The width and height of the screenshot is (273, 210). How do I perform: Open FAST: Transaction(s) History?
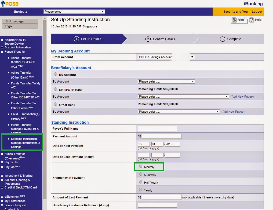pos(25,116)
